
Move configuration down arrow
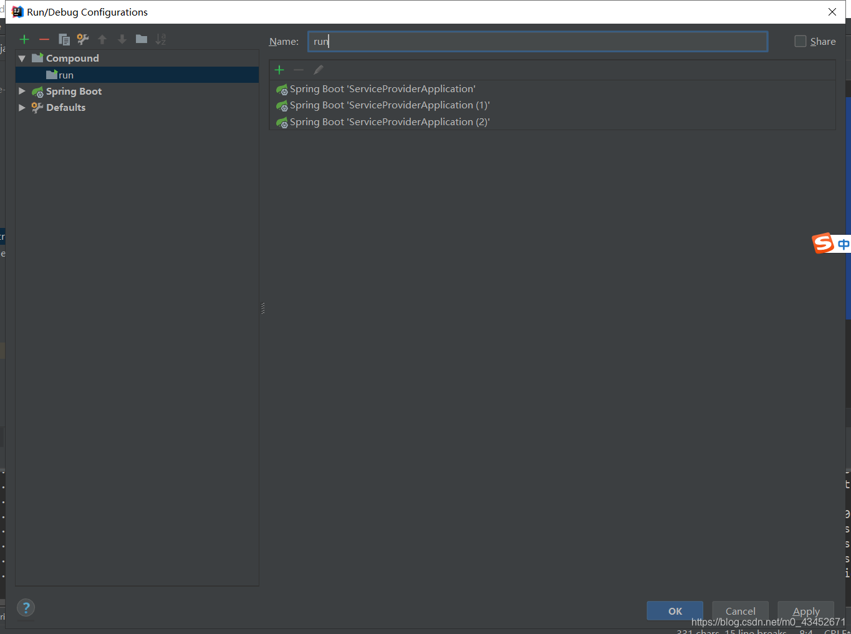pos(122,39)
